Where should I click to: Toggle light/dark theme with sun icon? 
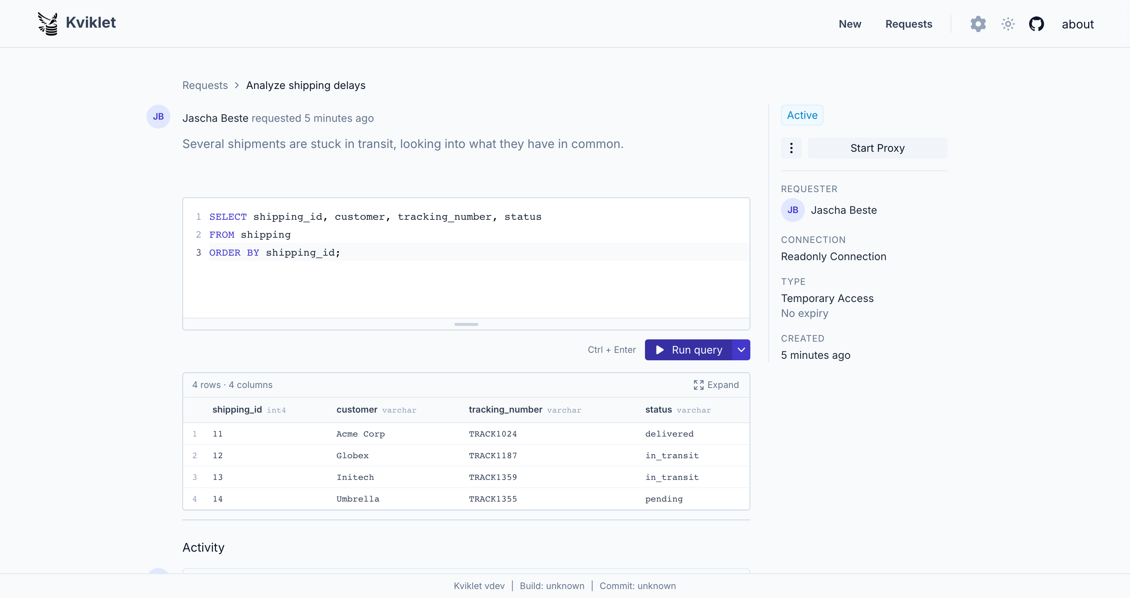pyautogui.click(x=1007, y=24)
